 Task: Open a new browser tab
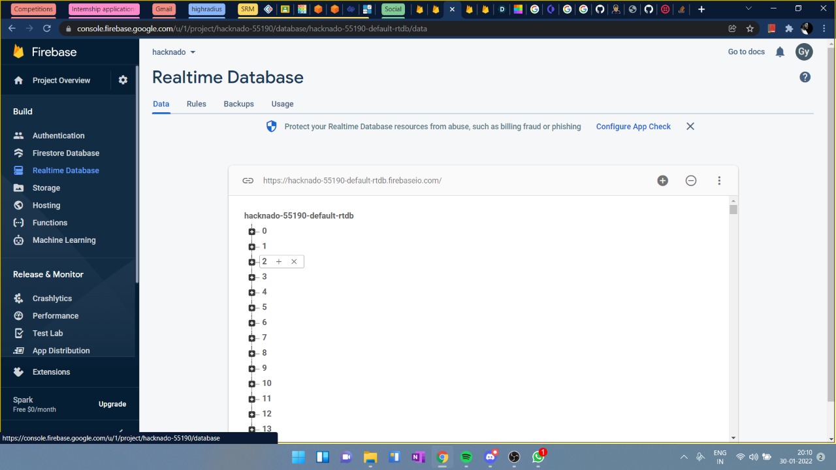coord(701,9)
